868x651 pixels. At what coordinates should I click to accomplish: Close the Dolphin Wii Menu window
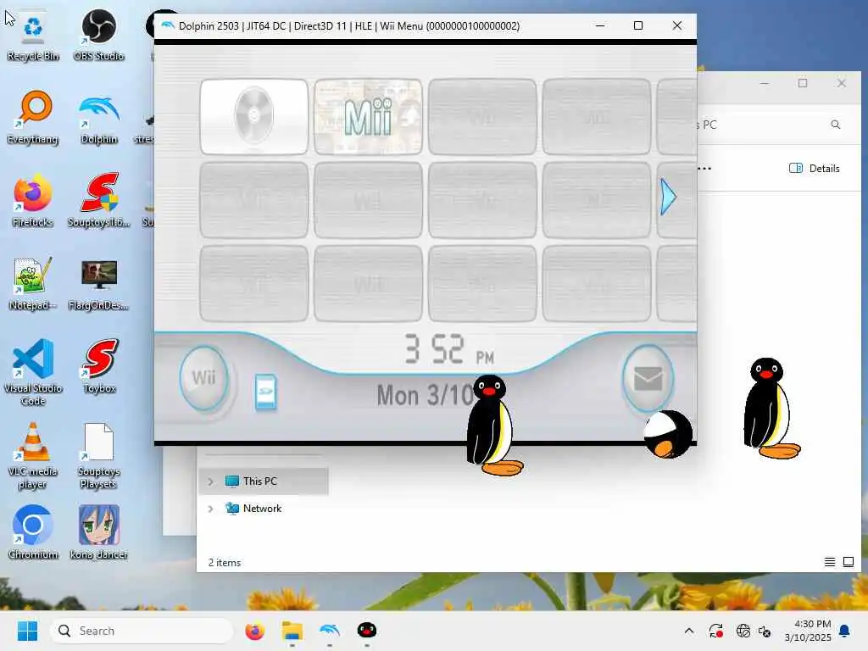(x=677, y=25)
